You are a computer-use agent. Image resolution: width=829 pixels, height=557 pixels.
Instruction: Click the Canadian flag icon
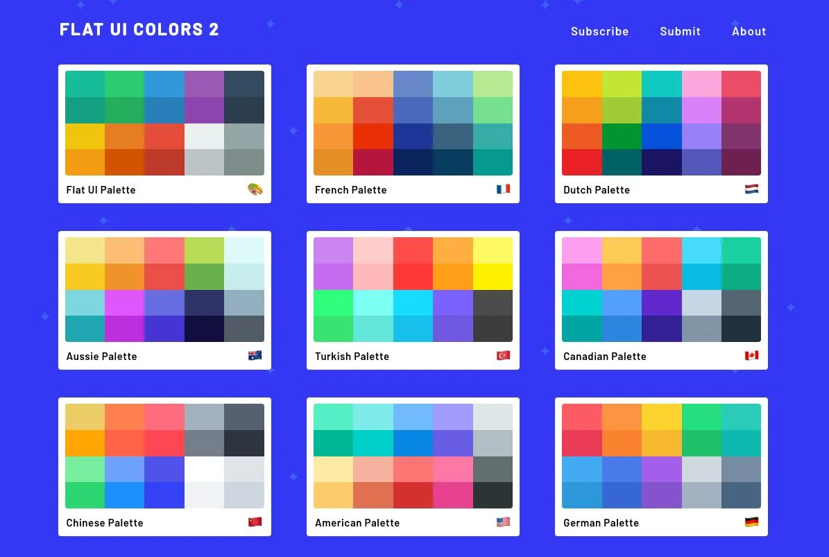752,355
